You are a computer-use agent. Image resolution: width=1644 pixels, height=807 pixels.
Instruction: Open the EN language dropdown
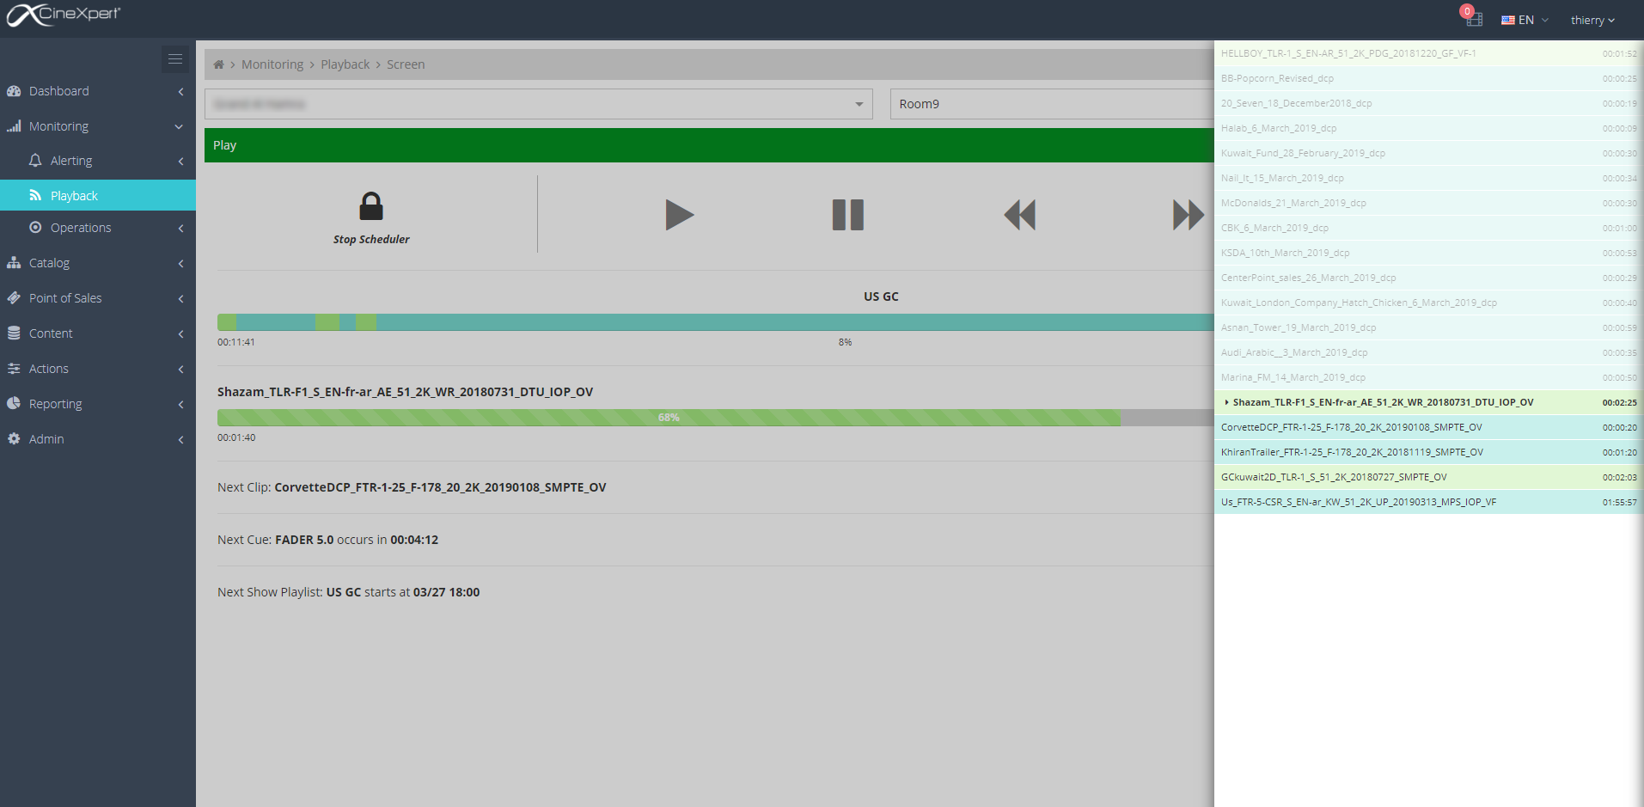(1525, 20)
